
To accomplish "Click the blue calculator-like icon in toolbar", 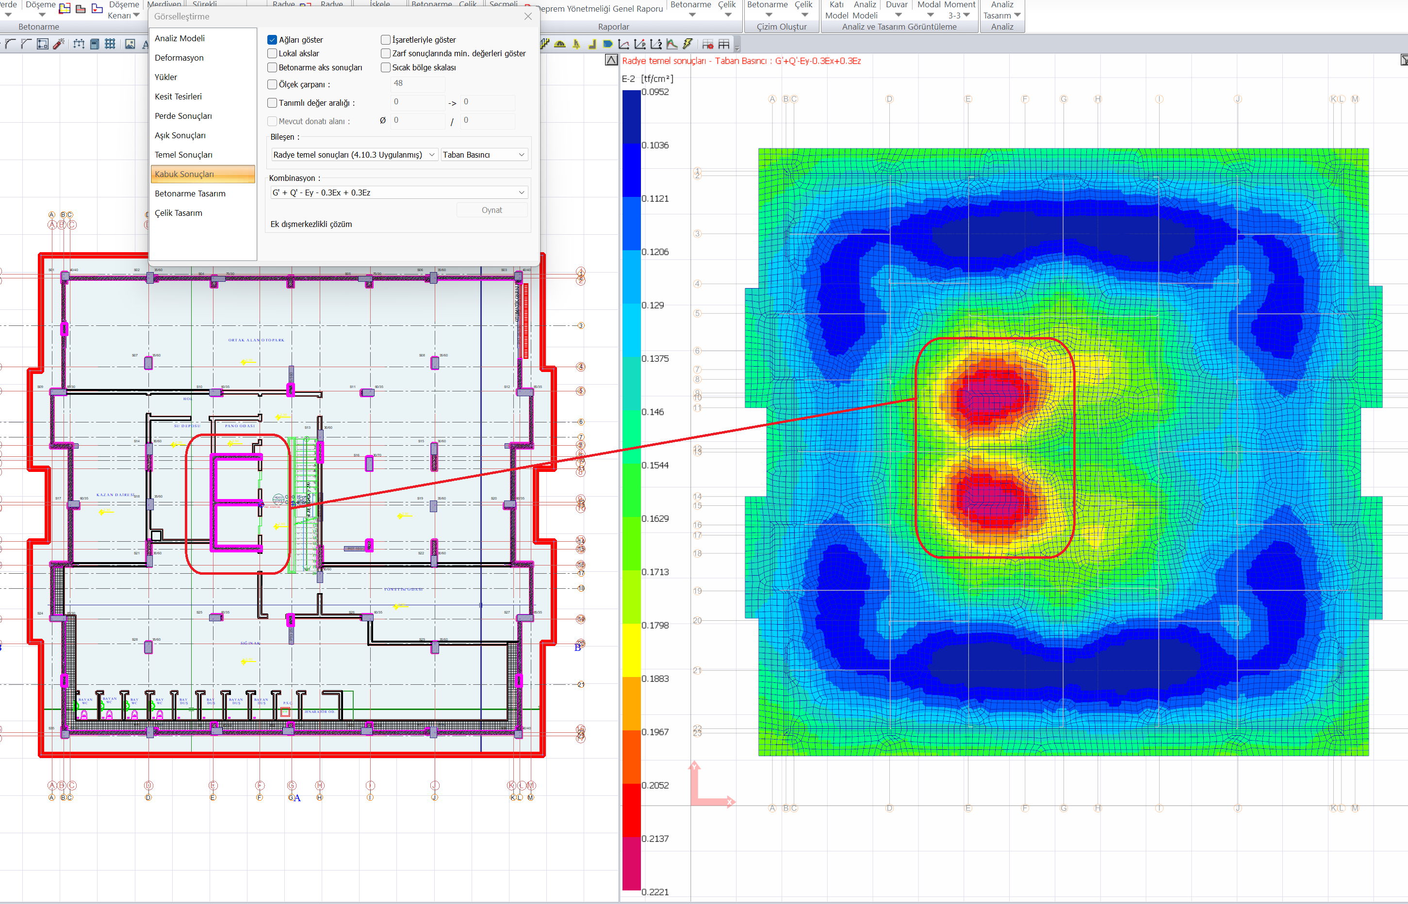I will pyautogui.click(x=95, y=44).
